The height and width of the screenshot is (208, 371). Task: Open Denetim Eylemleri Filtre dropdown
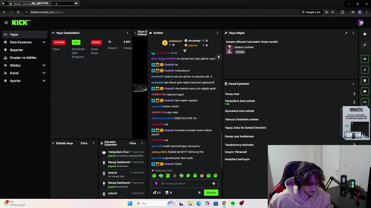(x=133, y=143)
